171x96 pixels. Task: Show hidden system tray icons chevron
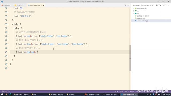coord(148,94)
